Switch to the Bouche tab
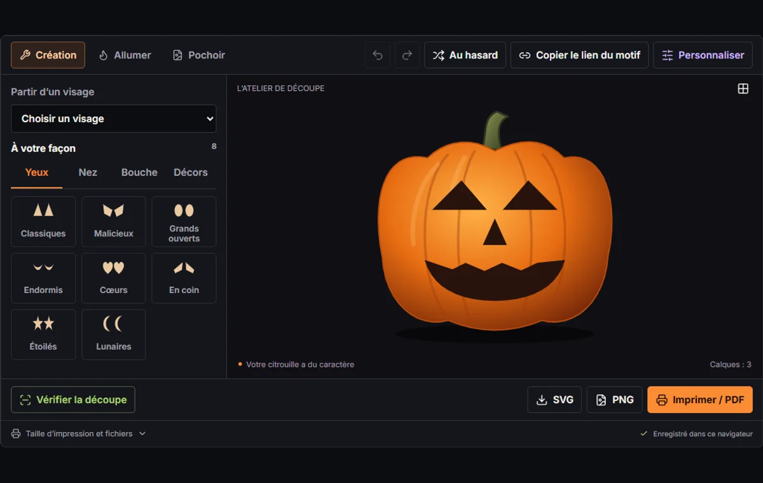 139,172
